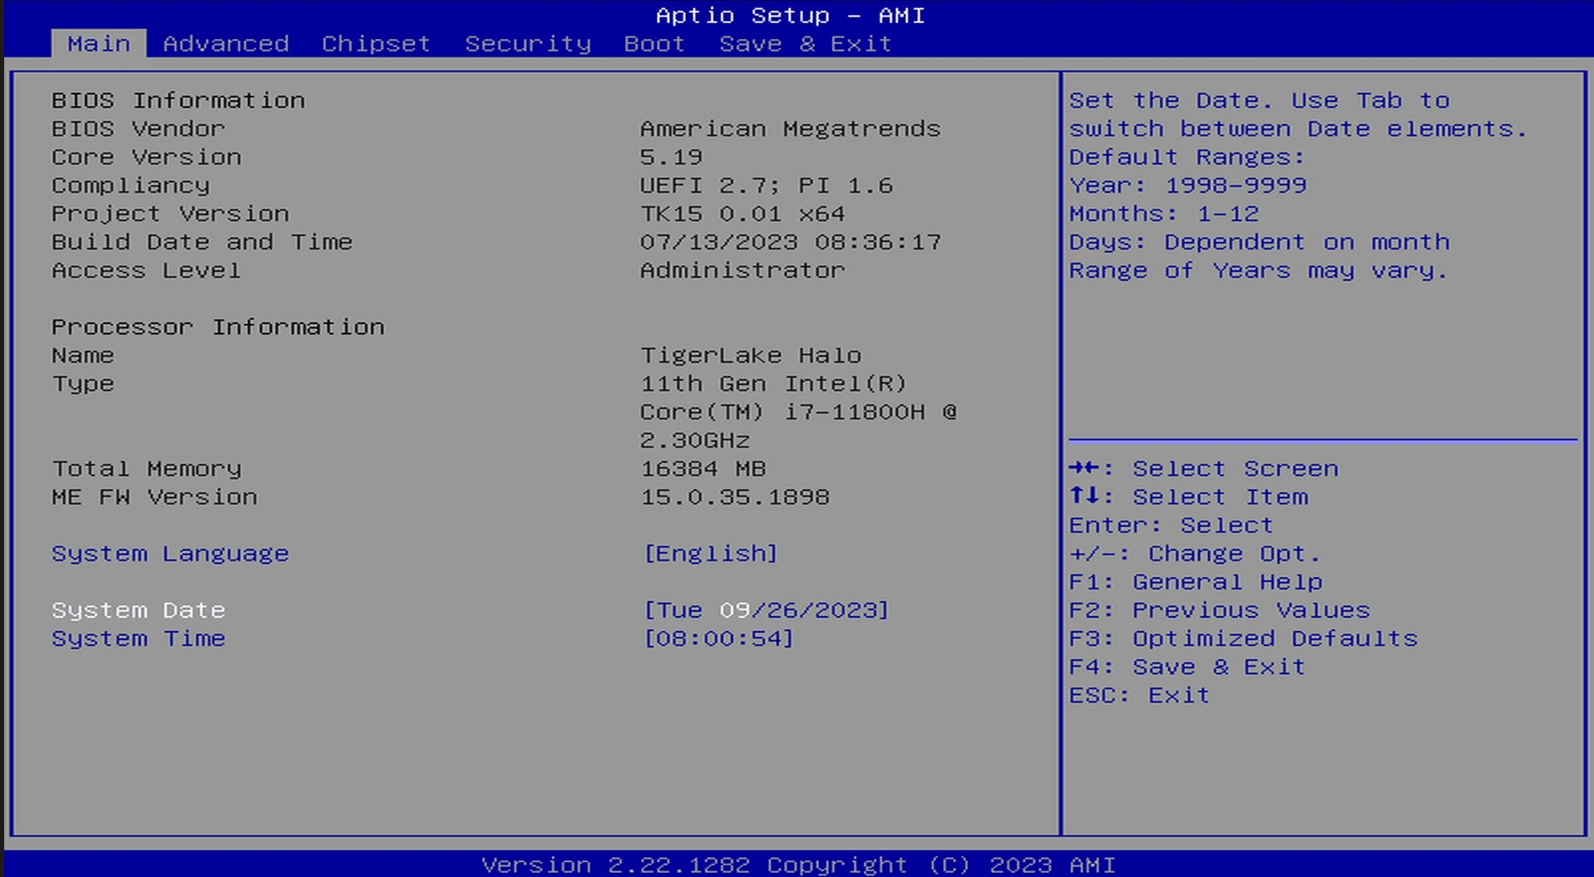Click the system date value field

click(x=766, y=610)
